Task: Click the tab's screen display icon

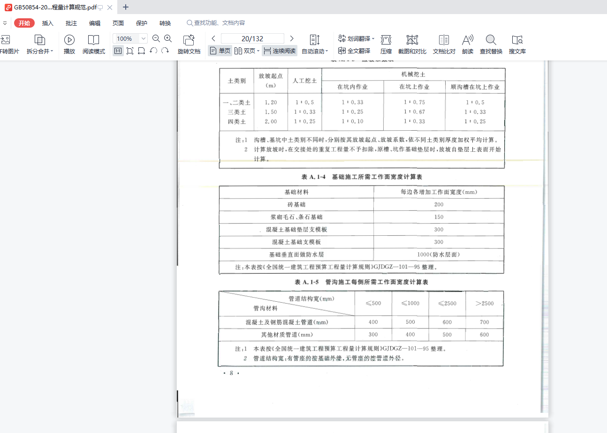Action: coord(100,7)
